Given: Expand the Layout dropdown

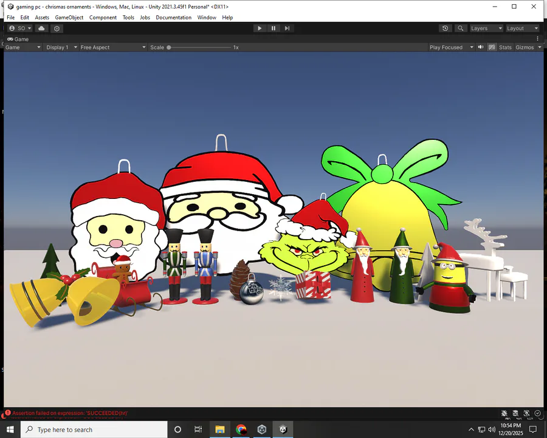Looking at the screenshot, I should [522, 29].
